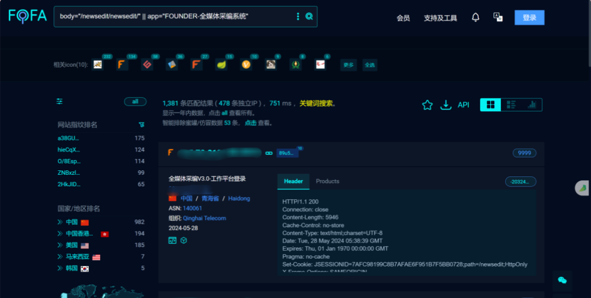Open the FOFA logo home link
Viewport: 591px width, 298px height.
(x=28, y=16)
